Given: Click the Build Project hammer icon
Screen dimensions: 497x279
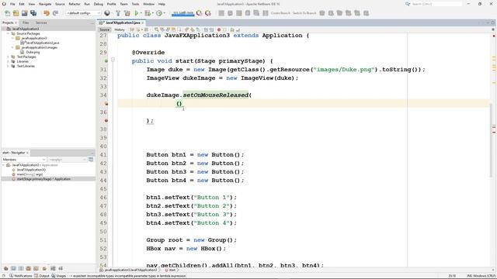Looking at the screenshot, I should (118, 13).
